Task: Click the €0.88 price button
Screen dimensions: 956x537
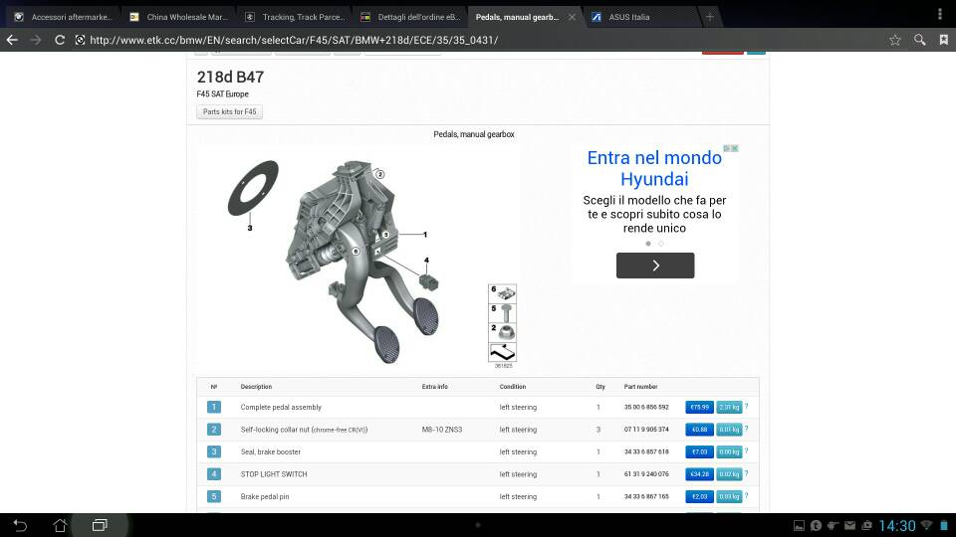Action: tap(699, 430)
